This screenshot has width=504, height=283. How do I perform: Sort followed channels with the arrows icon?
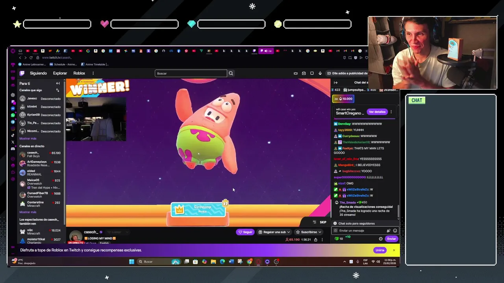point(57,90)
